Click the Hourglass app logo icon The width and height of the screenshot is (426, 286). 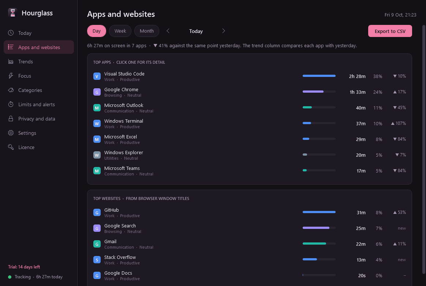12,13
